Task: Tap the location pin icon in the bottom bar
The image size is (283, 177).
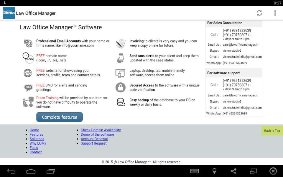Action: click(x=214, y=171)
